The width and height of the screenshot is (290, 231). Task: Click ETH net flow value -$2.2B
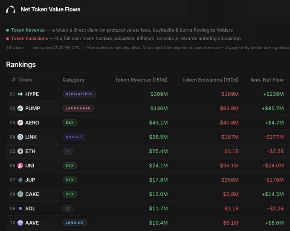[x=275, y=151]
